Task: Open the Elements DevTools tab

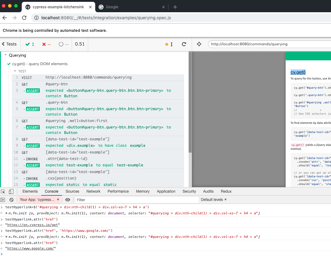Action: click(x=30, y=191)
